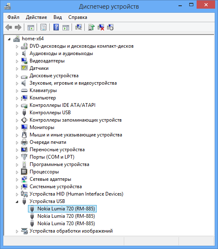Open the Вид menu

58,17
